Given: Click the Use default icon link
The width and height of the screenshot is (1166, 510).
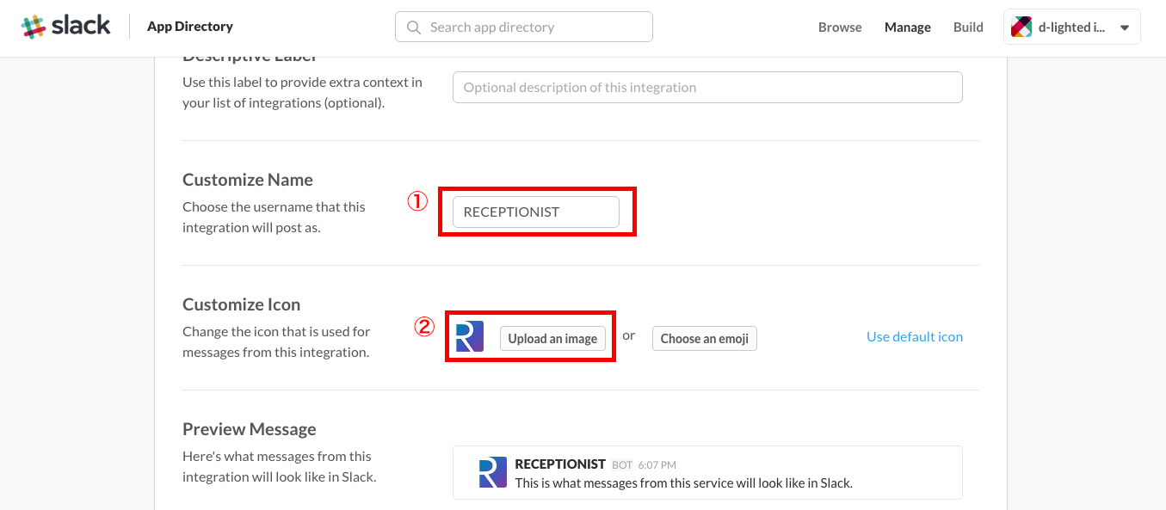Looking at the screenshot, I should [x=915, y=337].
